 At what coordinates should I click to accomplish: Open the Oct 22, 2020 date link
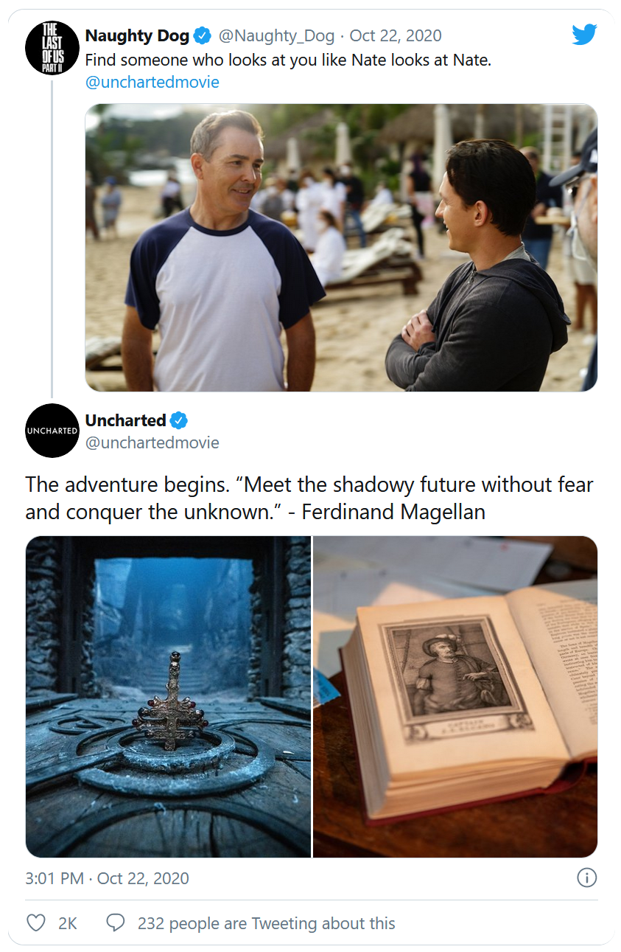[x=396, y=35]
